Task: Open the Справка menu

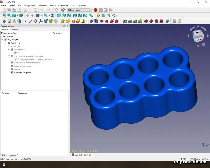Action: pos(82,6)
